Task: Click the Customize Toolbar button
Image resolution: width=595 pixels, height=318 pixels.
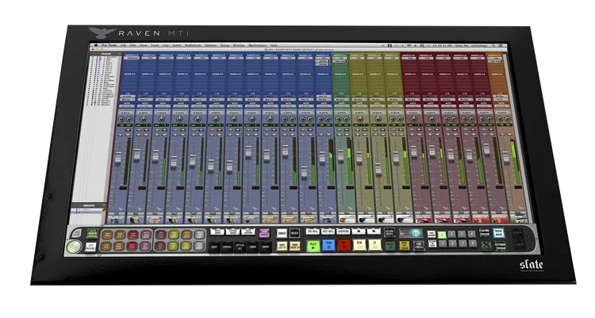Action: tap(501, 247)
